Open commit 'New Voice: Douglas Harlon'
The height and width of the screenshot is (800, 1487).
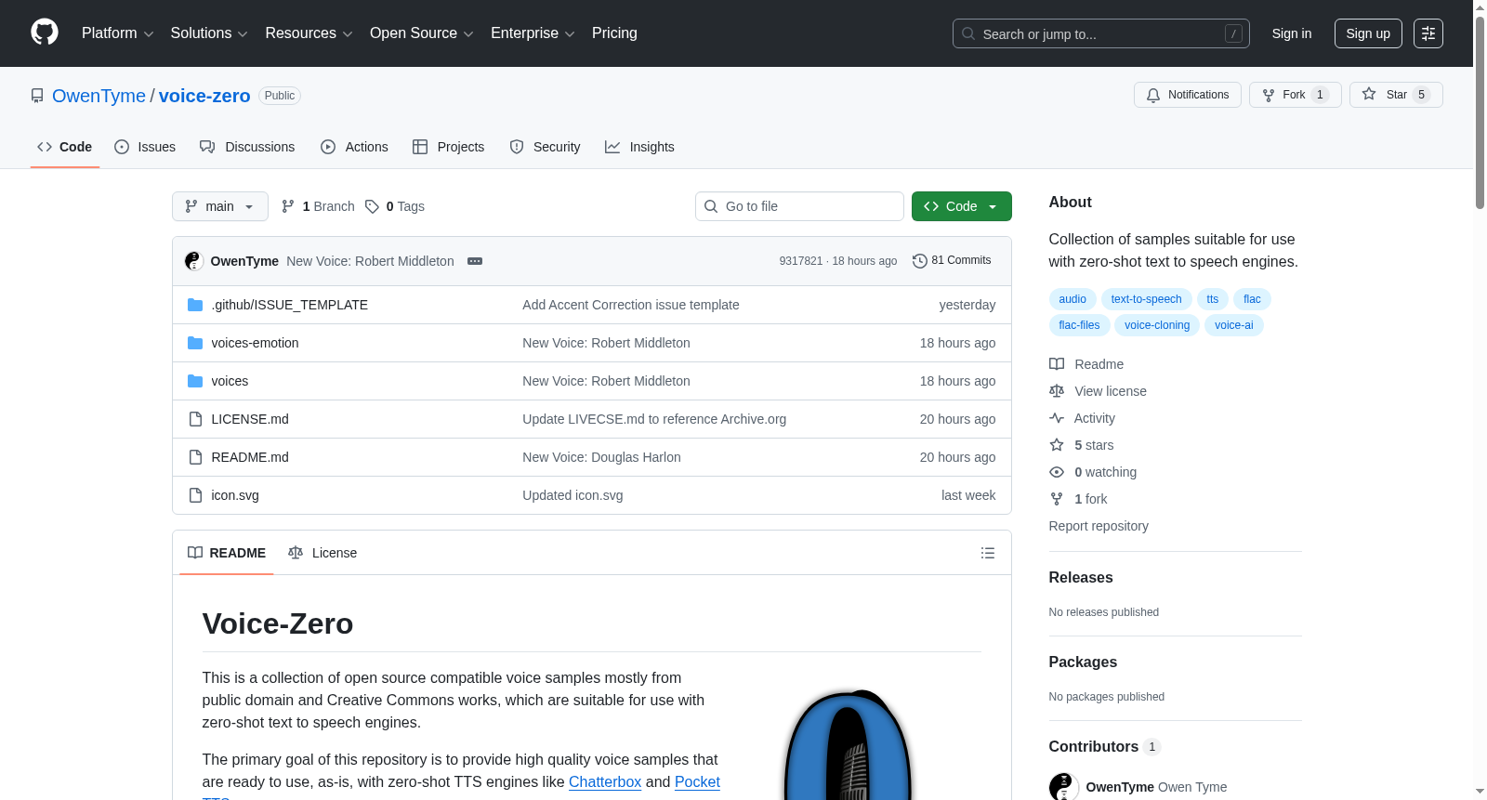click(x=601, y=457)
